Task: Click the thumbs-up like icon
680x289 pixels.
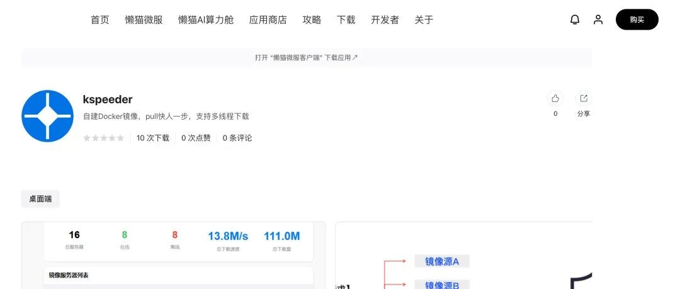Action: pos(555,98)
